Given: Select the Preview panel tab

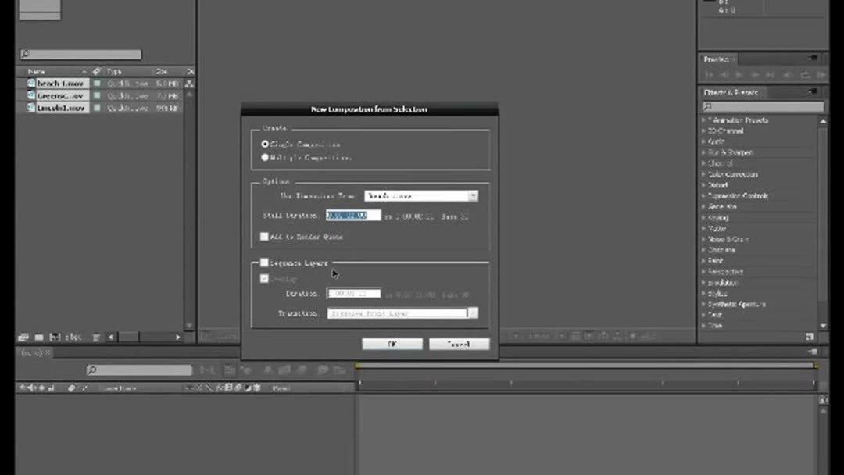Looking at the screenshot, I should 712,59.
